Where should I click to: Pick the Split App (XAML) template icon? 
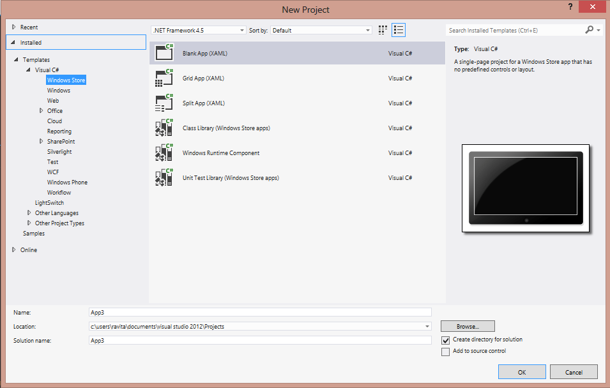tap(164, 103)
